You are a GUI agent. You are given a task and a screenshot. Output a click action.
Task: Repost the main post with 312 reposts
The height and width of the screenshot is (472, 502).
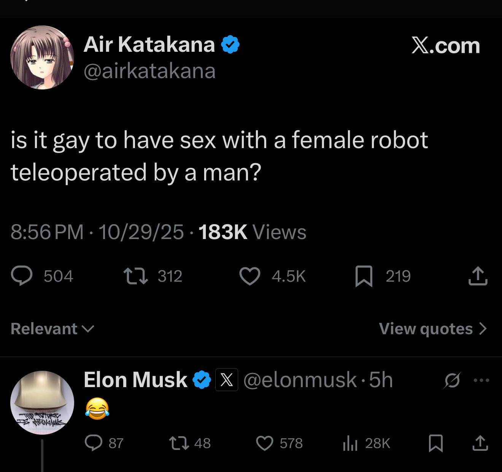[x=136, y=276]
